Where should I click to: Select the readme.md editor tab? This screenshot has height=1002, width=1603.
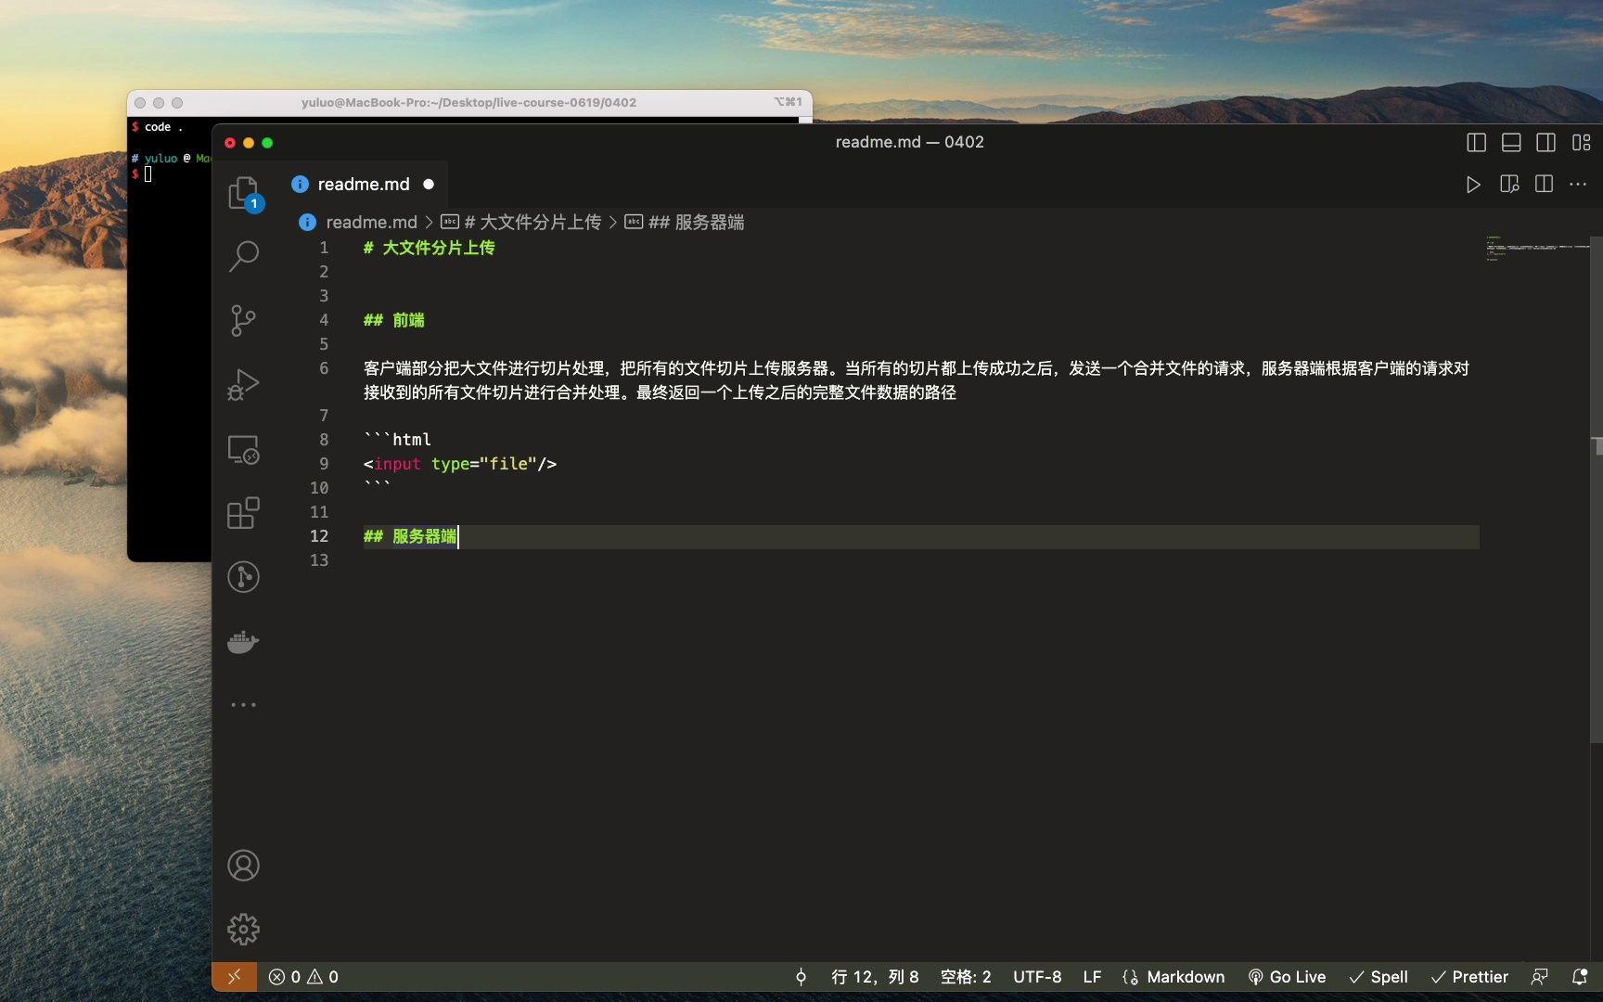(x=364, y=185)
